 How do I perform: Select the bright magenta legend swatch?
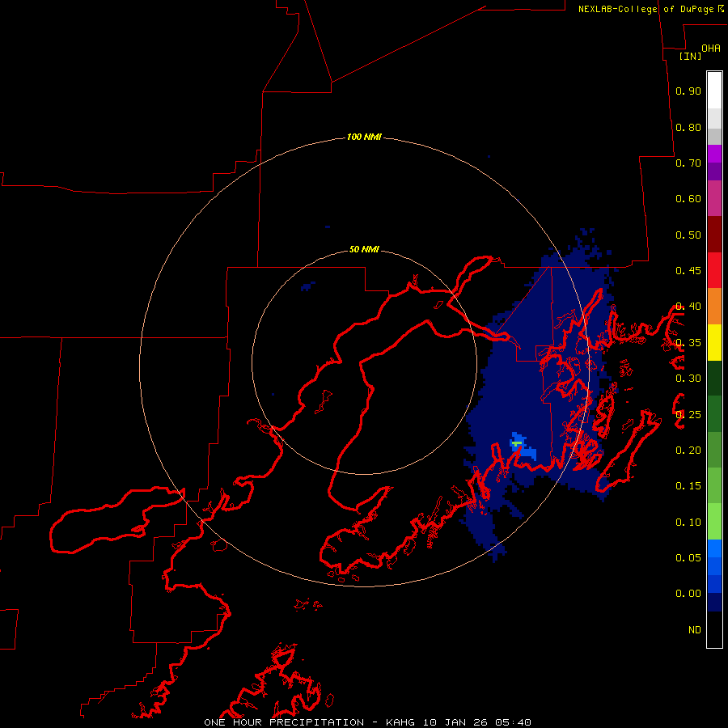pos(714,154)
